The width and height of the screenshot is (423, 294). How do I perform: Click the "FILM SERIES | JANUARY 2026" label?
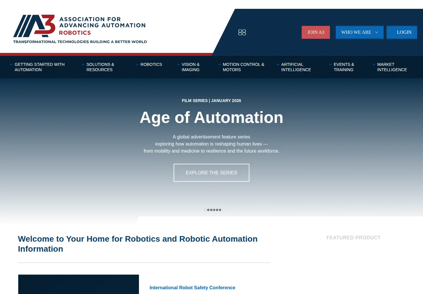[211, 101]
